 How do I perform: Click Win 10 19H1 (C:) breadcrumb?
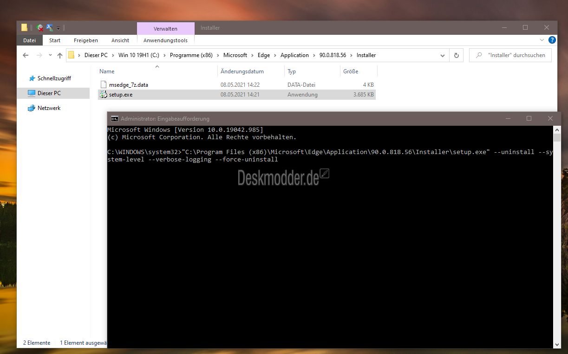coord(139,55)
